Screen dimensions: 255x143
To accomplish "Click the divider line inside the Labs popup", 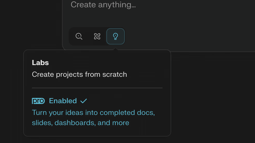I will pos(97,88).
